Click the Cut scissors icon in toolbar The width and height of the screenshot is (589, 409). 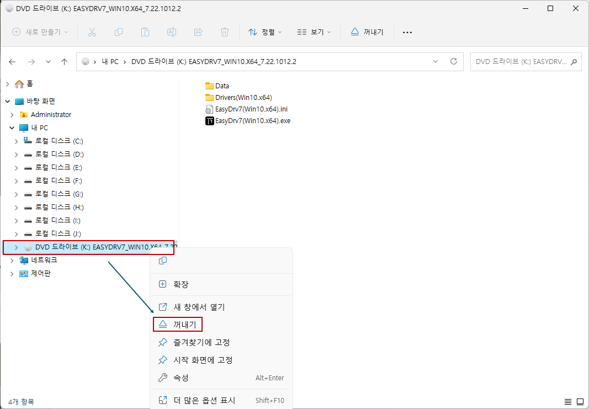coord(92,32)
